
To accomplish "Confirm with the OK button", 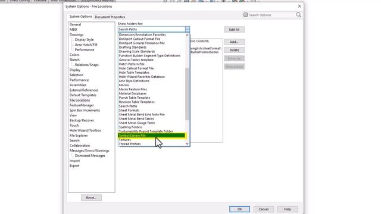I will pos(239,209).
